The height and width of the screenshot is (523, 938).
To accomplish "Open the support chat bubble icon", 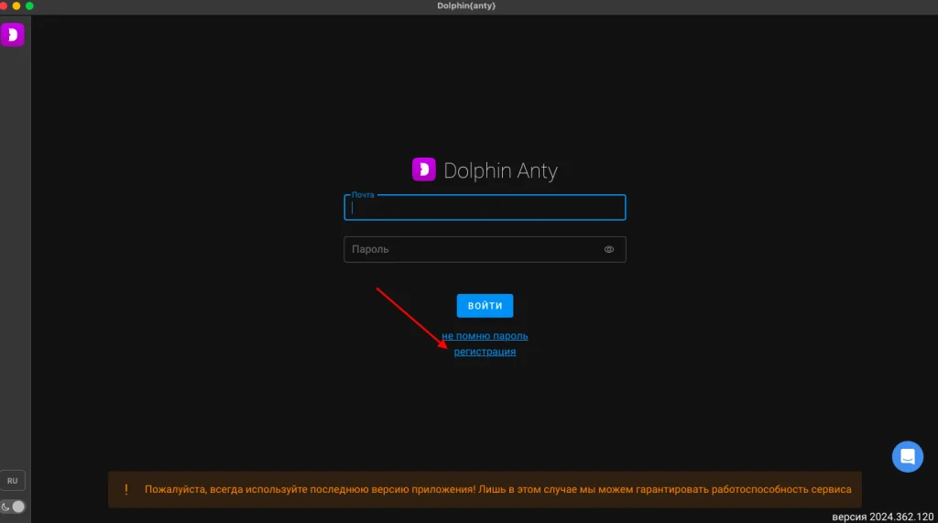I will tap(908, 456).
